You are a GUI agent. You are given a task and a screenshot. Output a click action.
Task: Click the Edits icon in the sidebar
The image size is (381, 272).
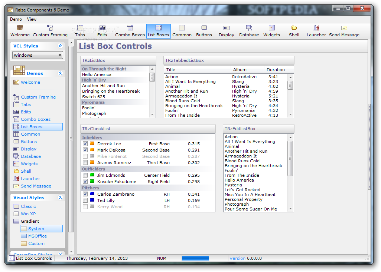tap(16, 112)
